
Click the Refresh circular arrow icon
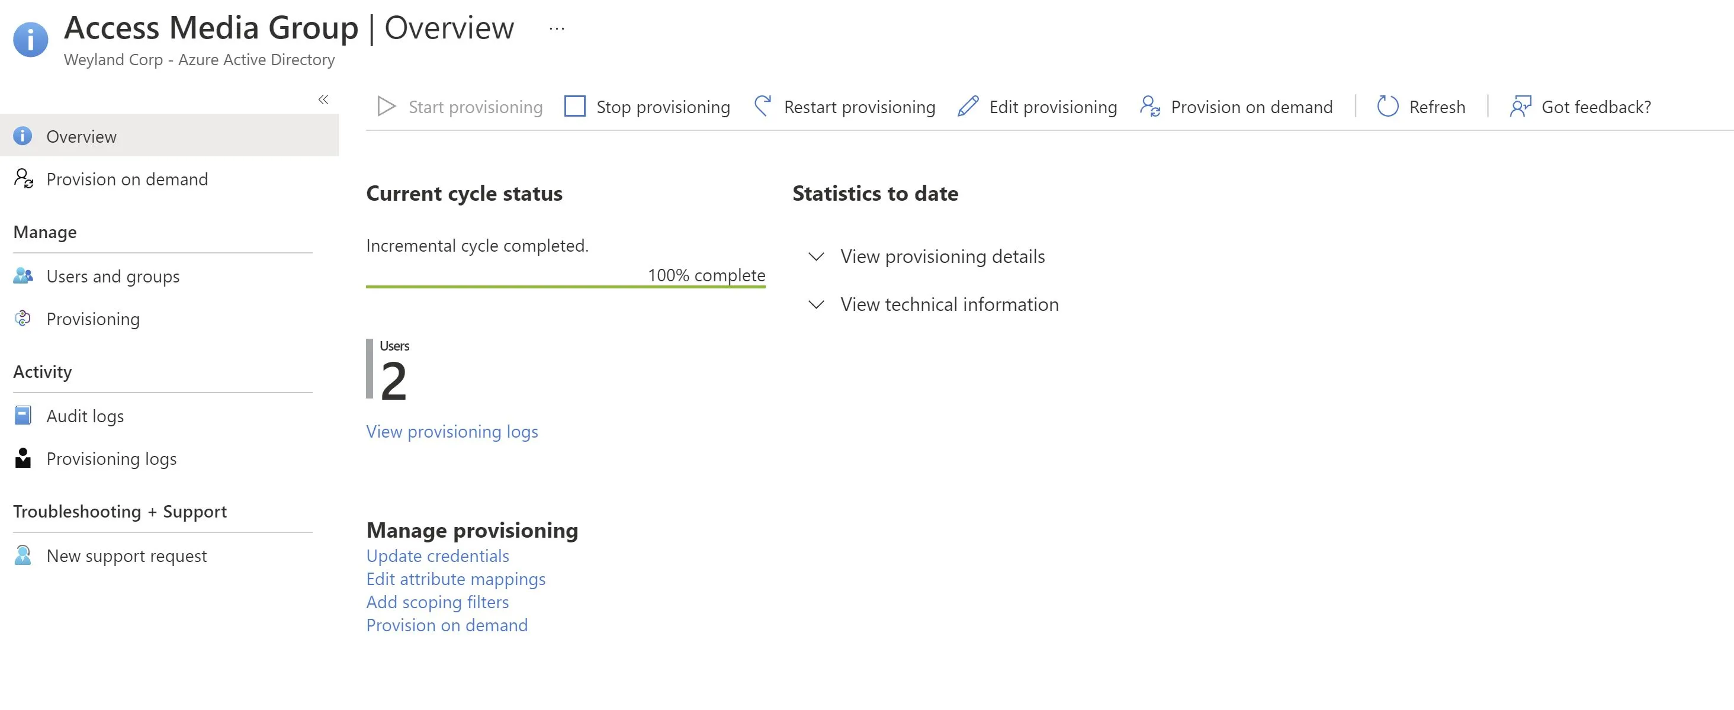tap(1388, 107)
